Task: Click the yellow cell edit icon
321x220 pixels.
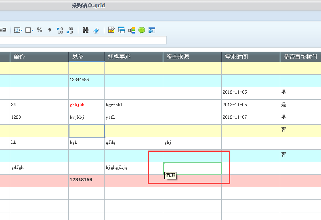Action: click(111, 30)
